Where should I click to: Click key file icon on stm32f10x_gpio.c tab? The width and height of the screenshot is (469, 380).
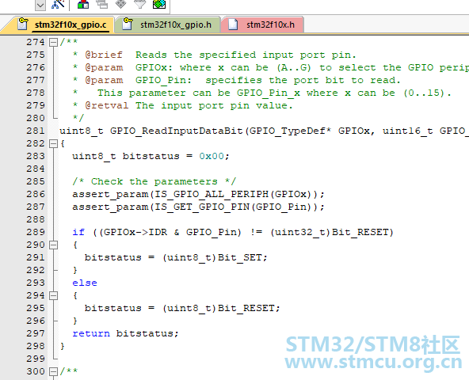point(23,24)
